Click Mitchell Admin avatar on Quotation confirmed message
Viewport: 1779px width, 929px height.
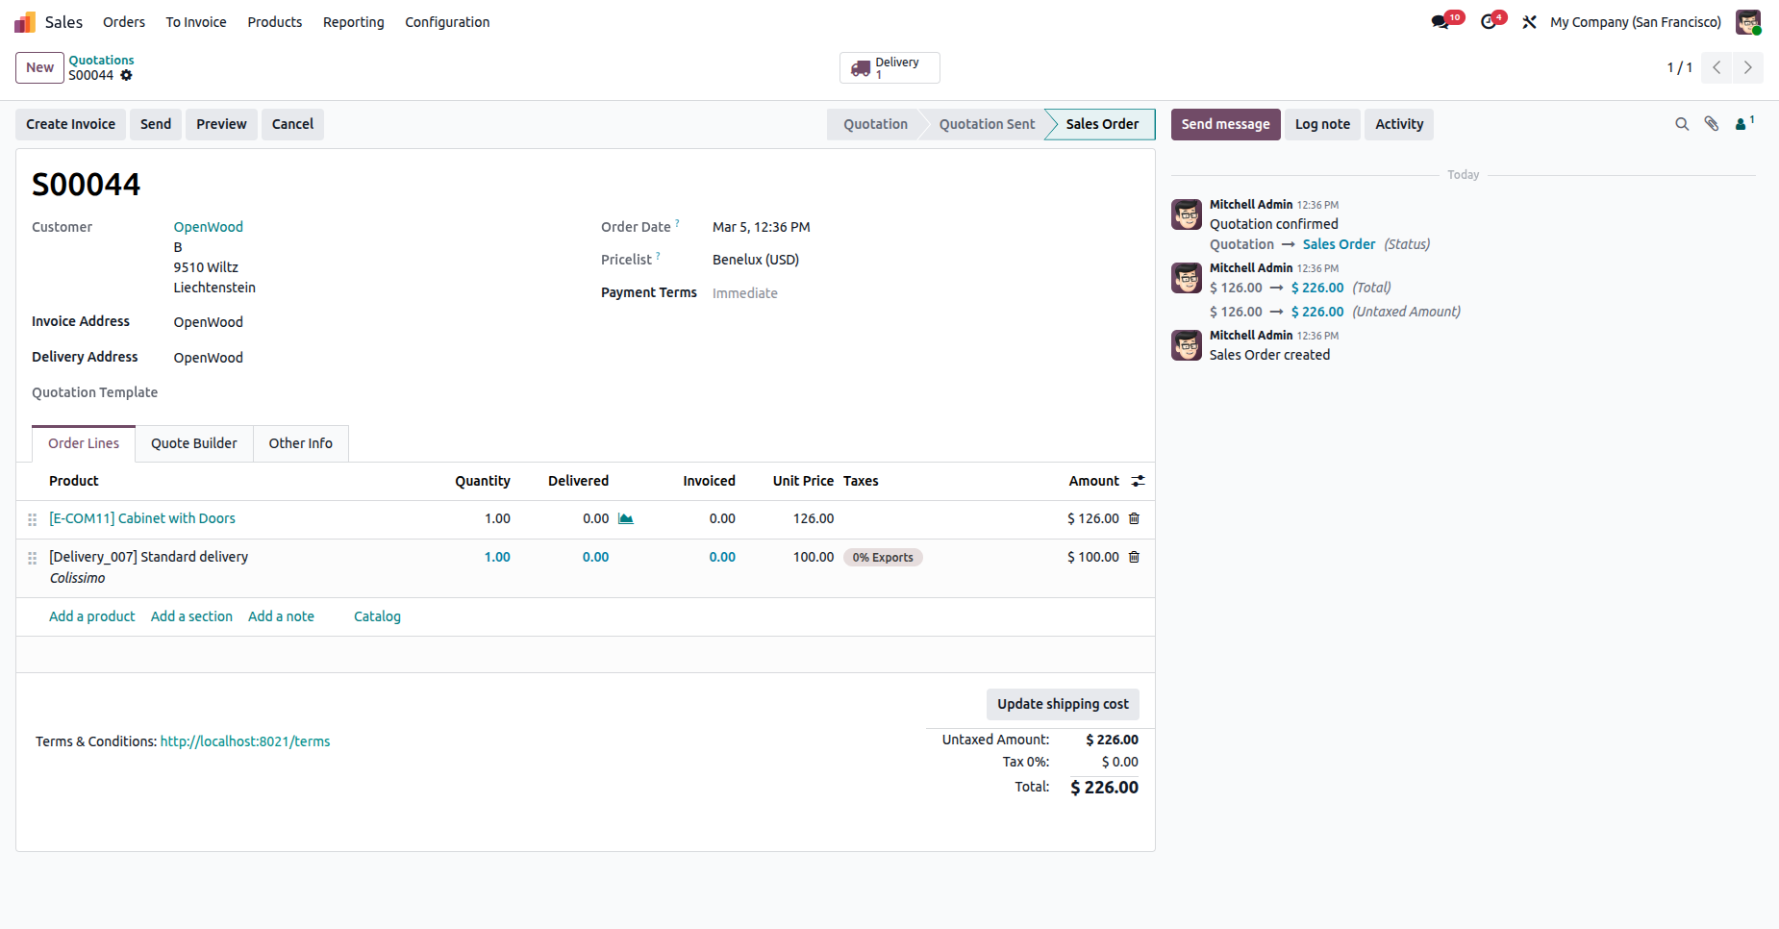[x=1187, y=214]
